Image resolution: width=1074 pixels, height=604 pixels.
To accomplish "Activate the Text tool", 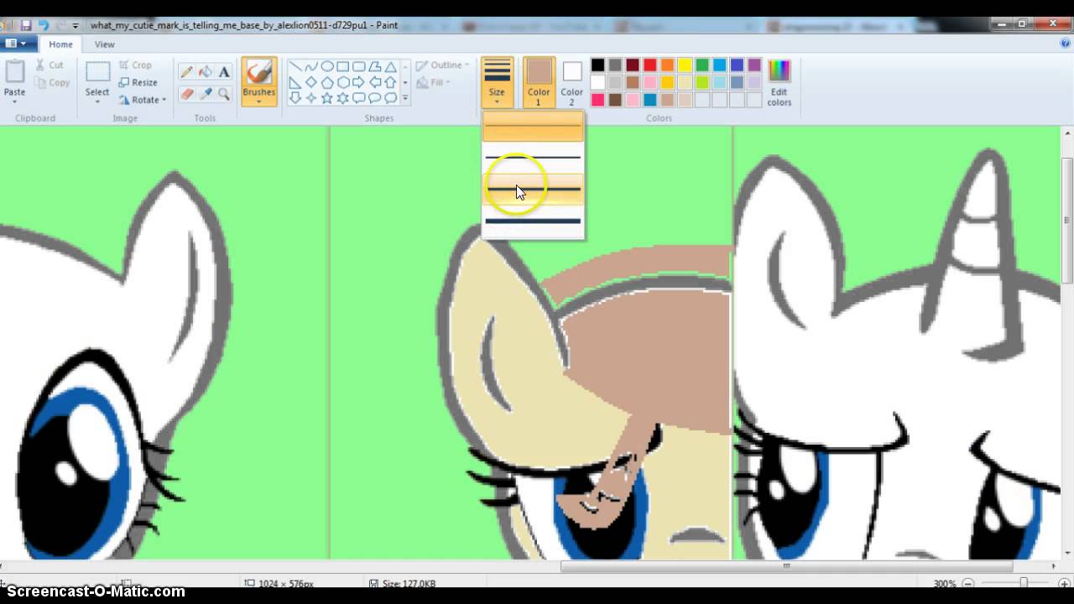I will [224, 72].
